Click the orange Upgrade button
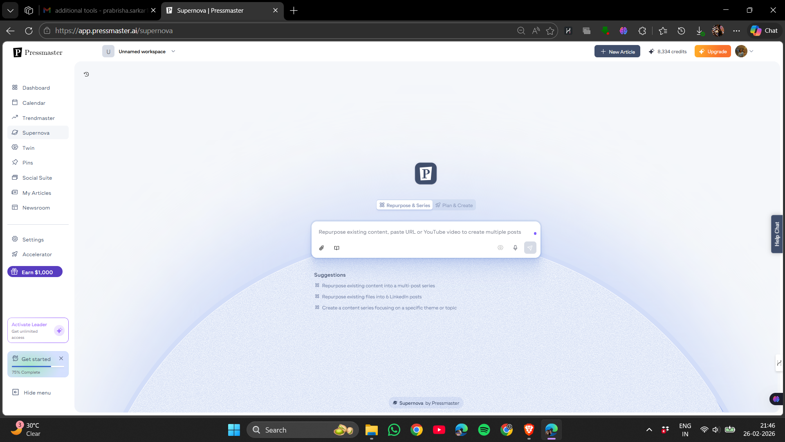The width and height of the screenshot is (785, 442). [x=713, y=52]
